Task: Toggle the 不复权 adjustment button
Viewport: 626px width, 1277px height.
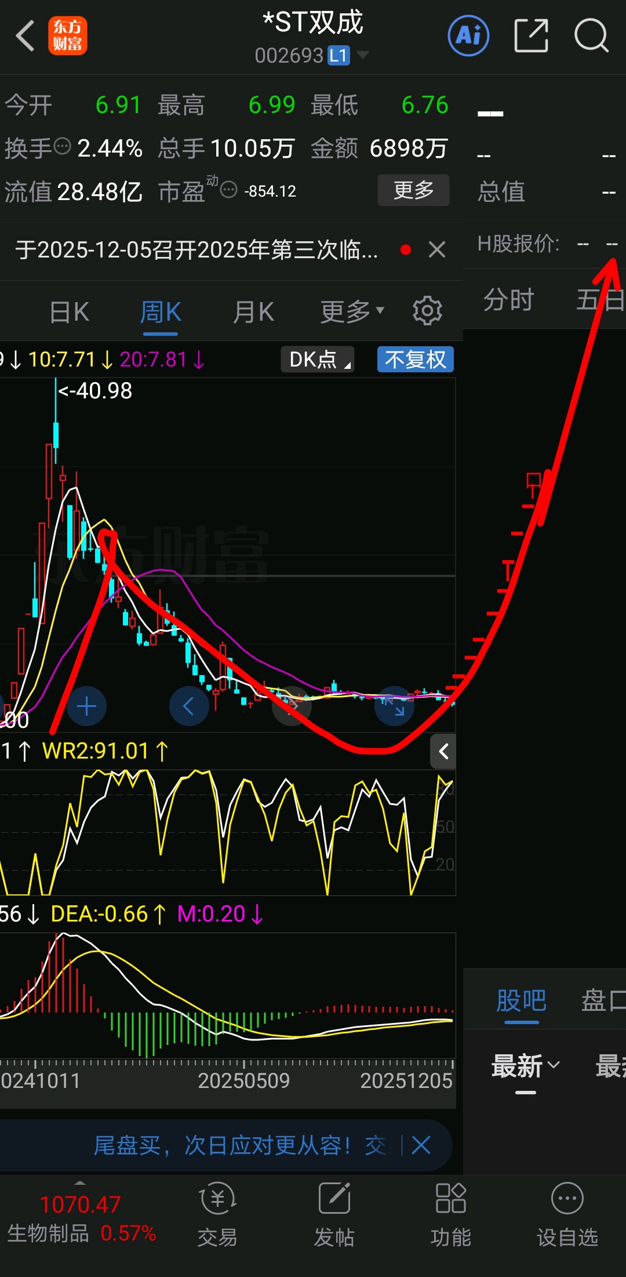Action: [x=416, y=360]
